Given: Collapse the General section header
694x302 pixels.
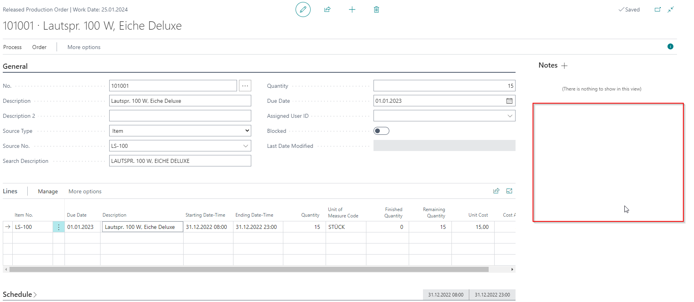Looking at the screenshot, I should click(x=15, y=66).
